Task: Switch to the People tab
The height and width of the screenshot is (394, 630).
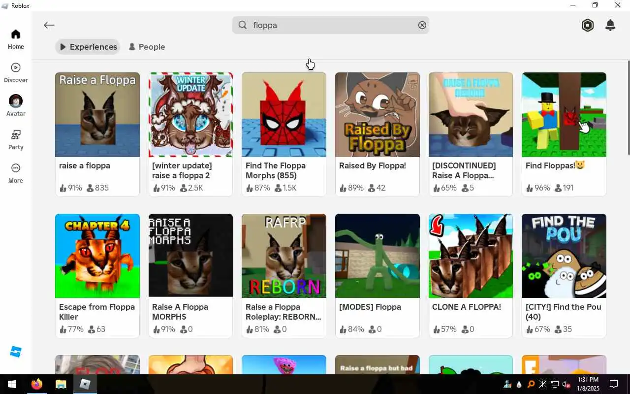Action: [147, 47]
